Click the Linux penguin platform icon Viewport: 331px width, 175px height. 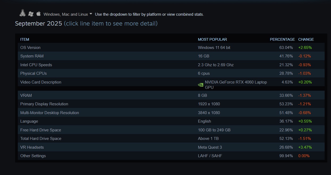click(23, 13)
